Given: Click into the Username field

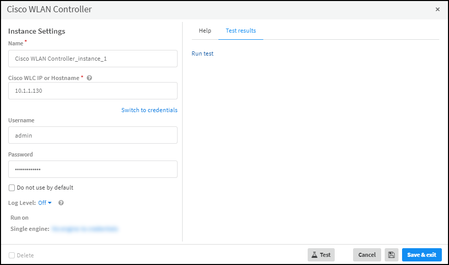Looking at the screenshot, I should (93, 135).
